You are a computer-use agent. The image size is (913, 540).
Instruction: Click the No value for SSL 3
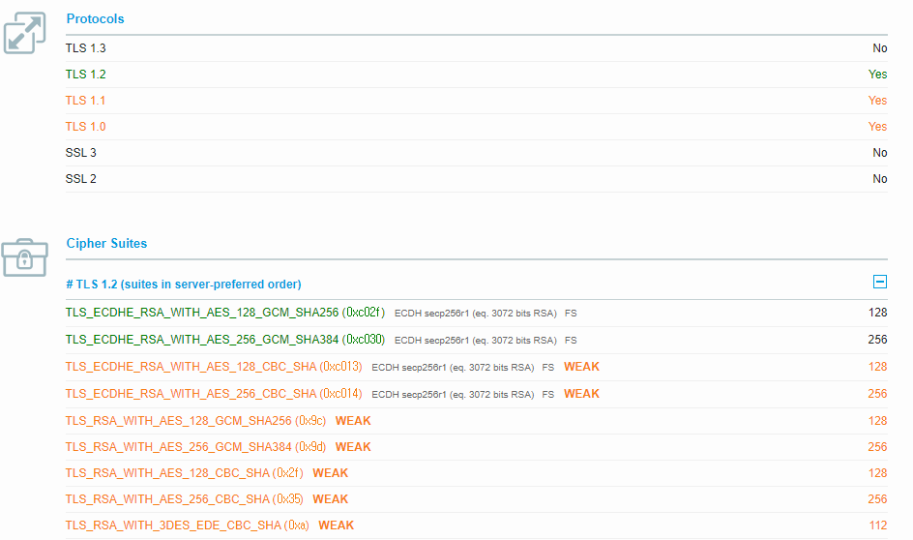coord(879,153)
